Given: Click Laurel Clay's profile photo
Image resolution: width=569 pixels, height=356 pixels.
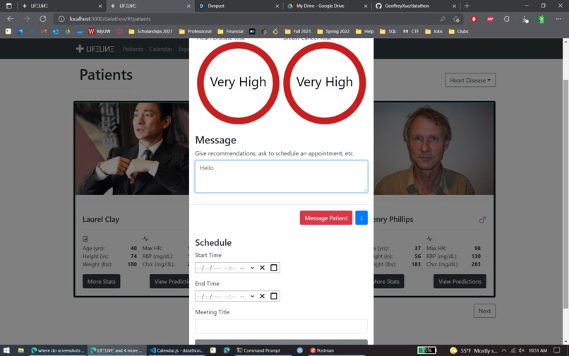Looking at the screenshot, I should pos(132,148).
